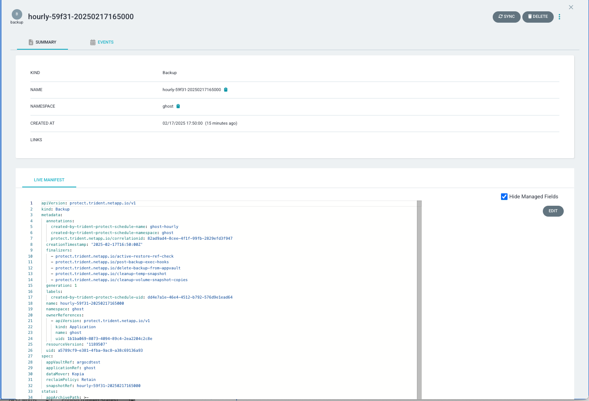Click the backup resource kind icon

click(x=17, y=14)
